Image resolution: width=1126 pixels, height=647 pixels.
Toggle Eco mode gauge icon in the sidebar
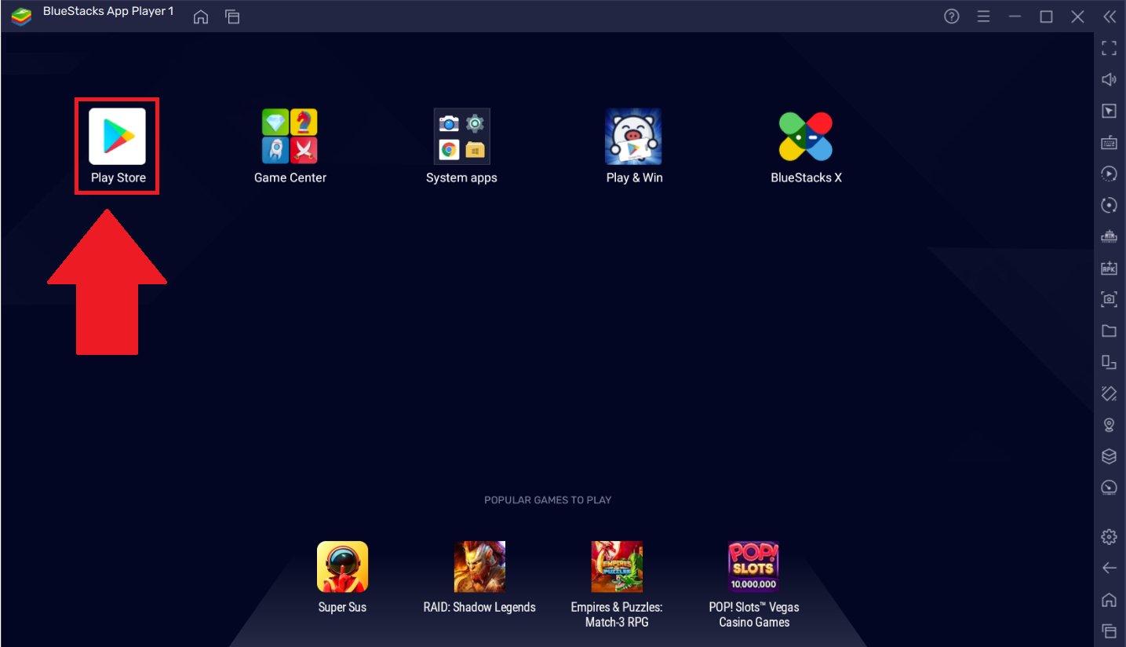[x=1109, y=488]
